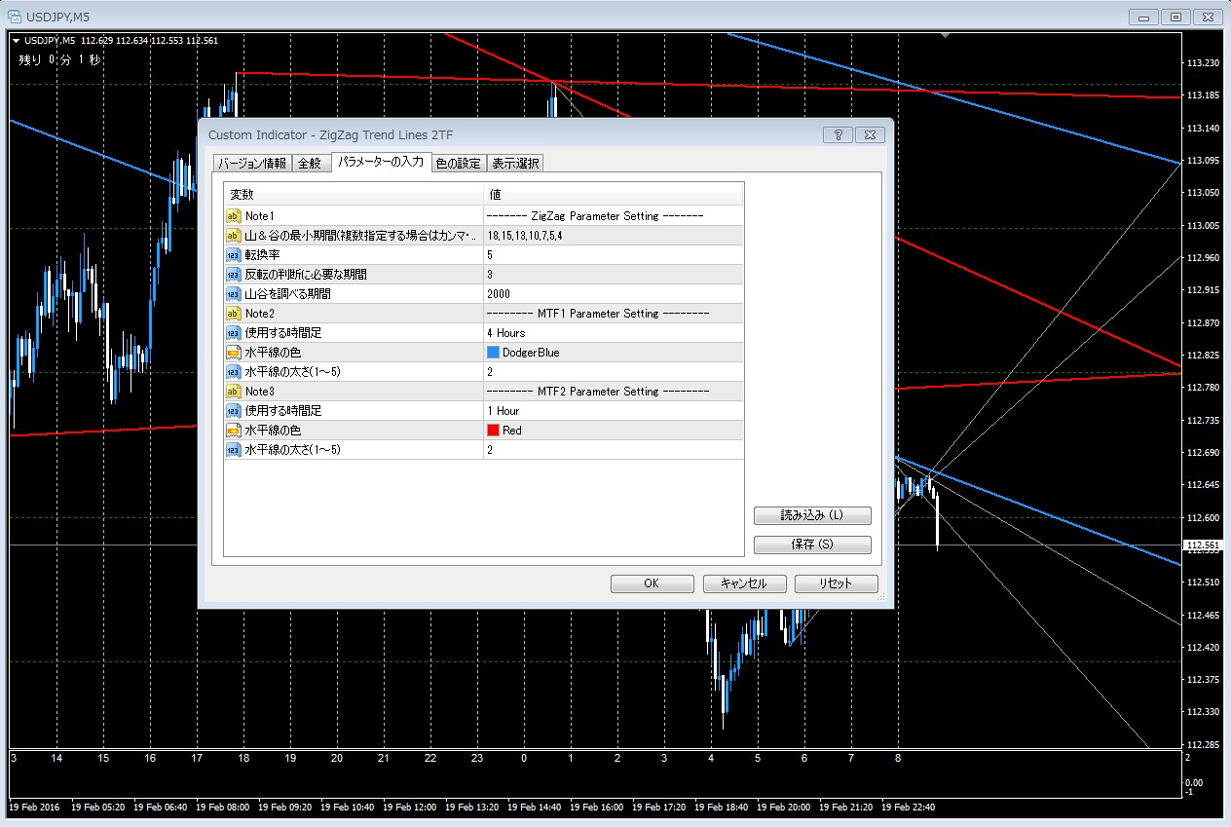Click the Note2 string type icon
The image size is (1231, 827).
(x=233, y=313)
